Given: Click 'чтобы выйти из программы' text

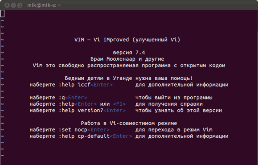Looking at the screenshot, I should pyautogui.click(x=174, y=98).
